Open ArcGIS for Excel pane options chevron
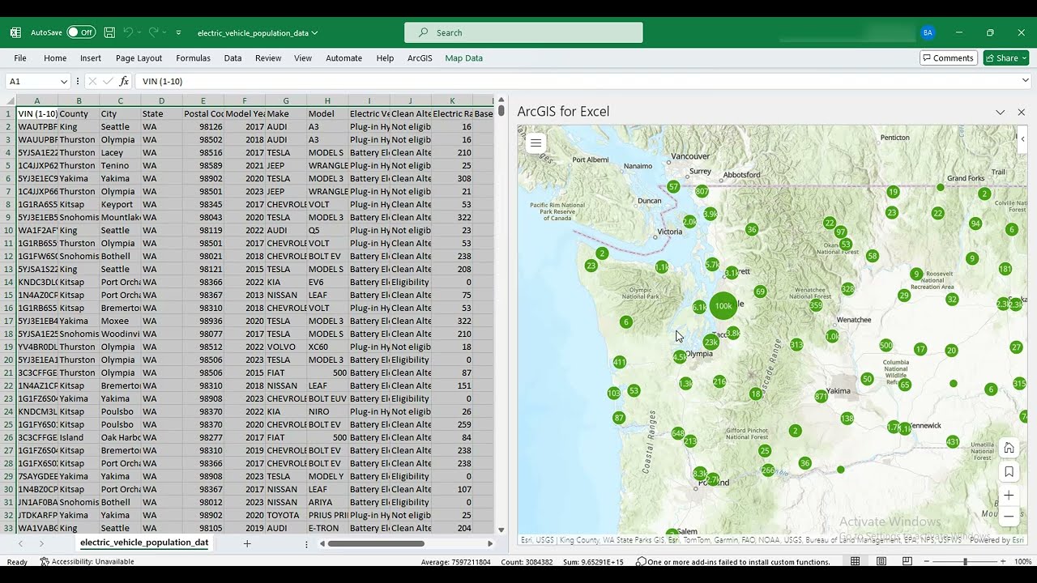1037x583 pixels. tap(1000, 112)
